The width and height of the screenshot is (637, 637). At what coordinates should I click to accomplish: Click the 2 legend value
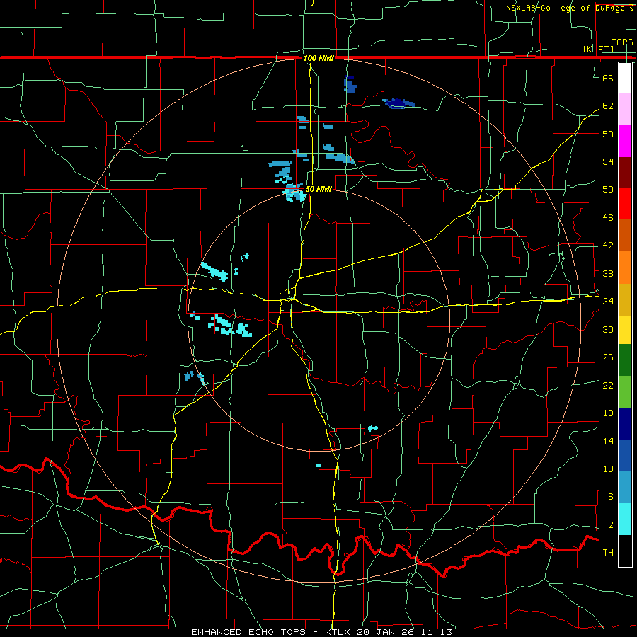point(611,525)
